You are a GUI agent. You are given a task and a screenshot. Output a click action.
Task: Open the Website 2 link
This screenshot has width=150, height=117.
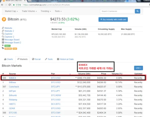click(9, 31)
